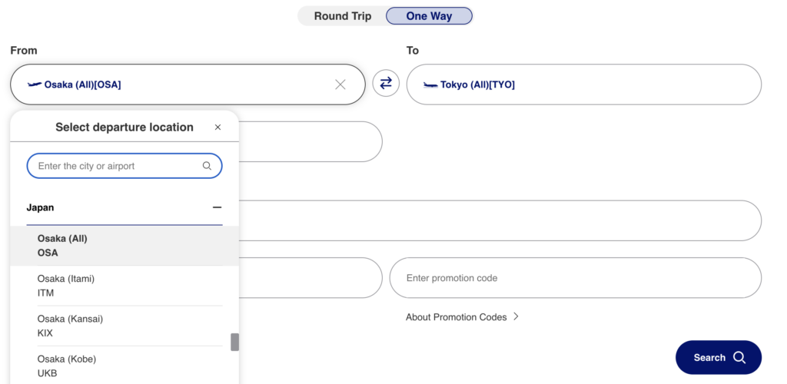Screen dimensions: 787x384
Task: Click the magnifying glass icon on the Search button
Action: coord(739,357)
